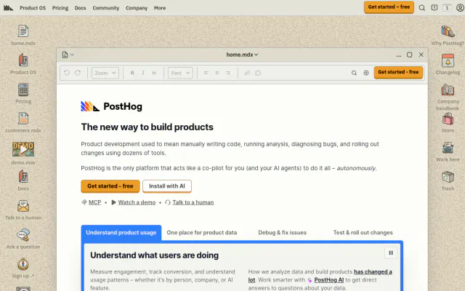This screenshot has width=465, height=291.
Task: Toggle italic formatting in editor toolbar
Action: coord(143,73)
